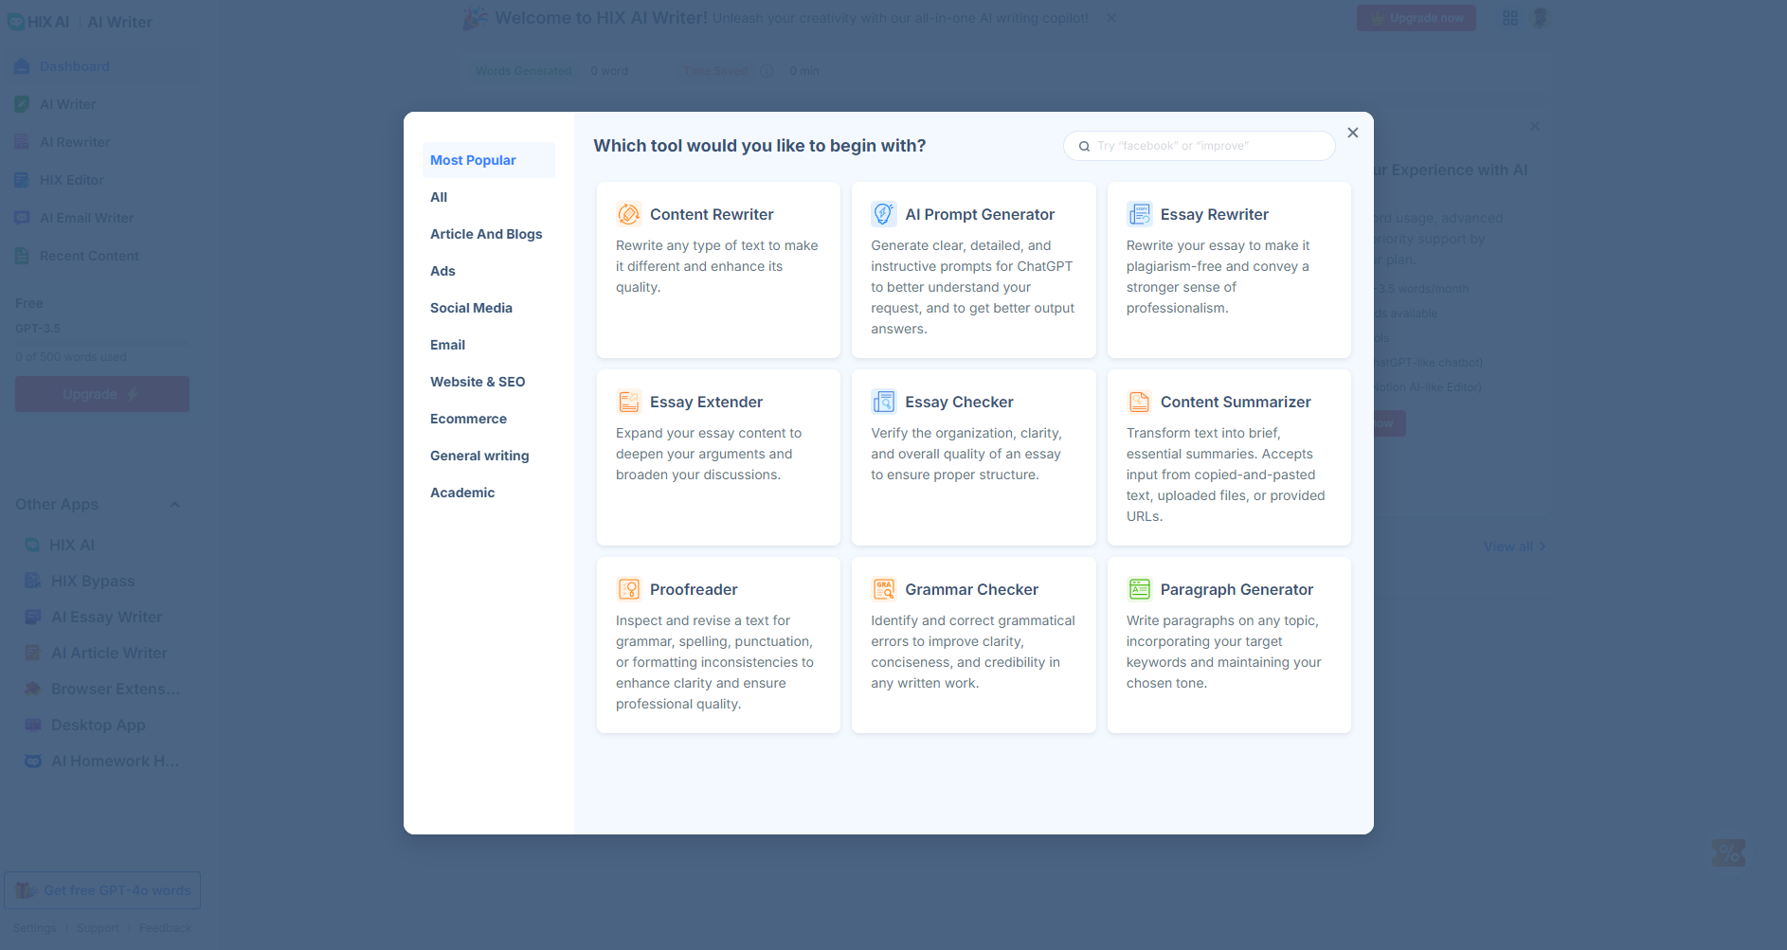
Task: Click the Content Summarizer card icon
Action: pyautogui.click(x=1139, y=402)
